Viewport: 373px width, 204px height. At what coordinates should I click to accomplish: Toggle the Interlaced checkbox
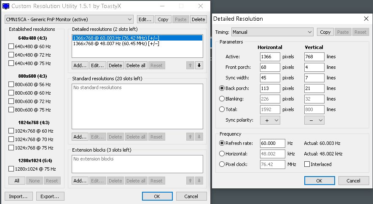tap(307, 164)
